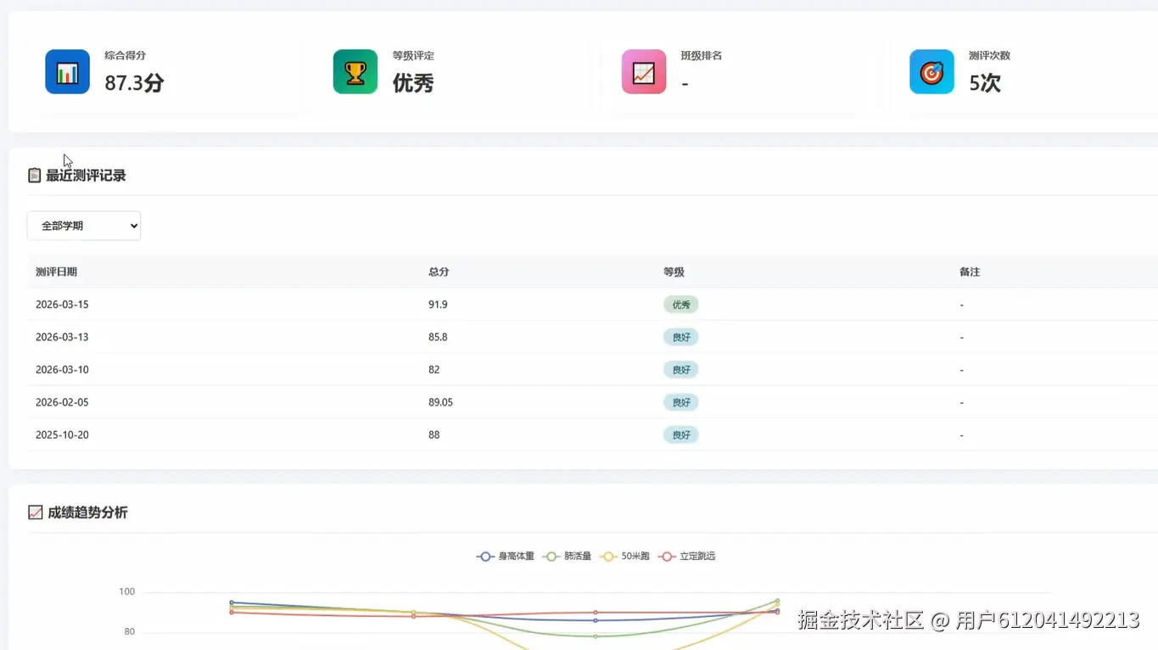This screenshot has width=1158, height=650.
Task: Click the 总分 column header
Action: (x=439, y=272)
